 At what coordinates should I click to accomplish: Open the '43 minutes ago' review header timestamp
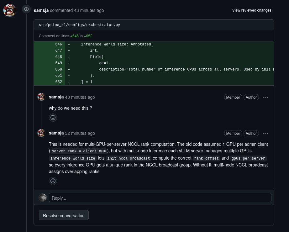point(89,10)
